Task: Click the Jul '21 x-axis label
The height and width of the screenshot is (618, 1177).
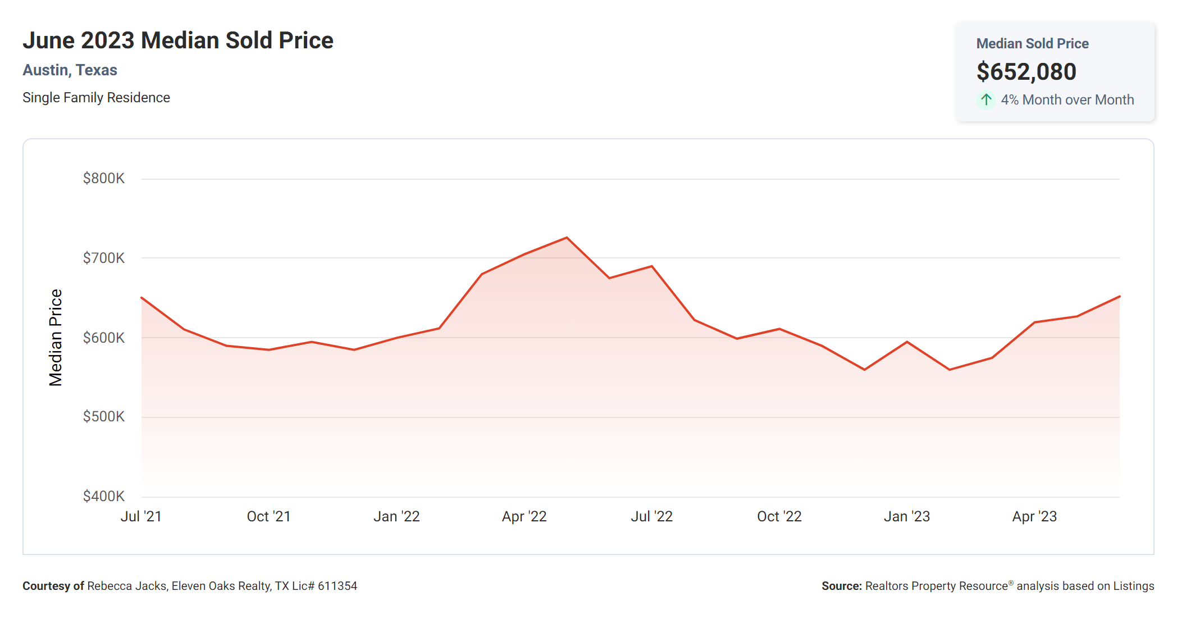Action: pyautogui.click(x=141, y=516)
